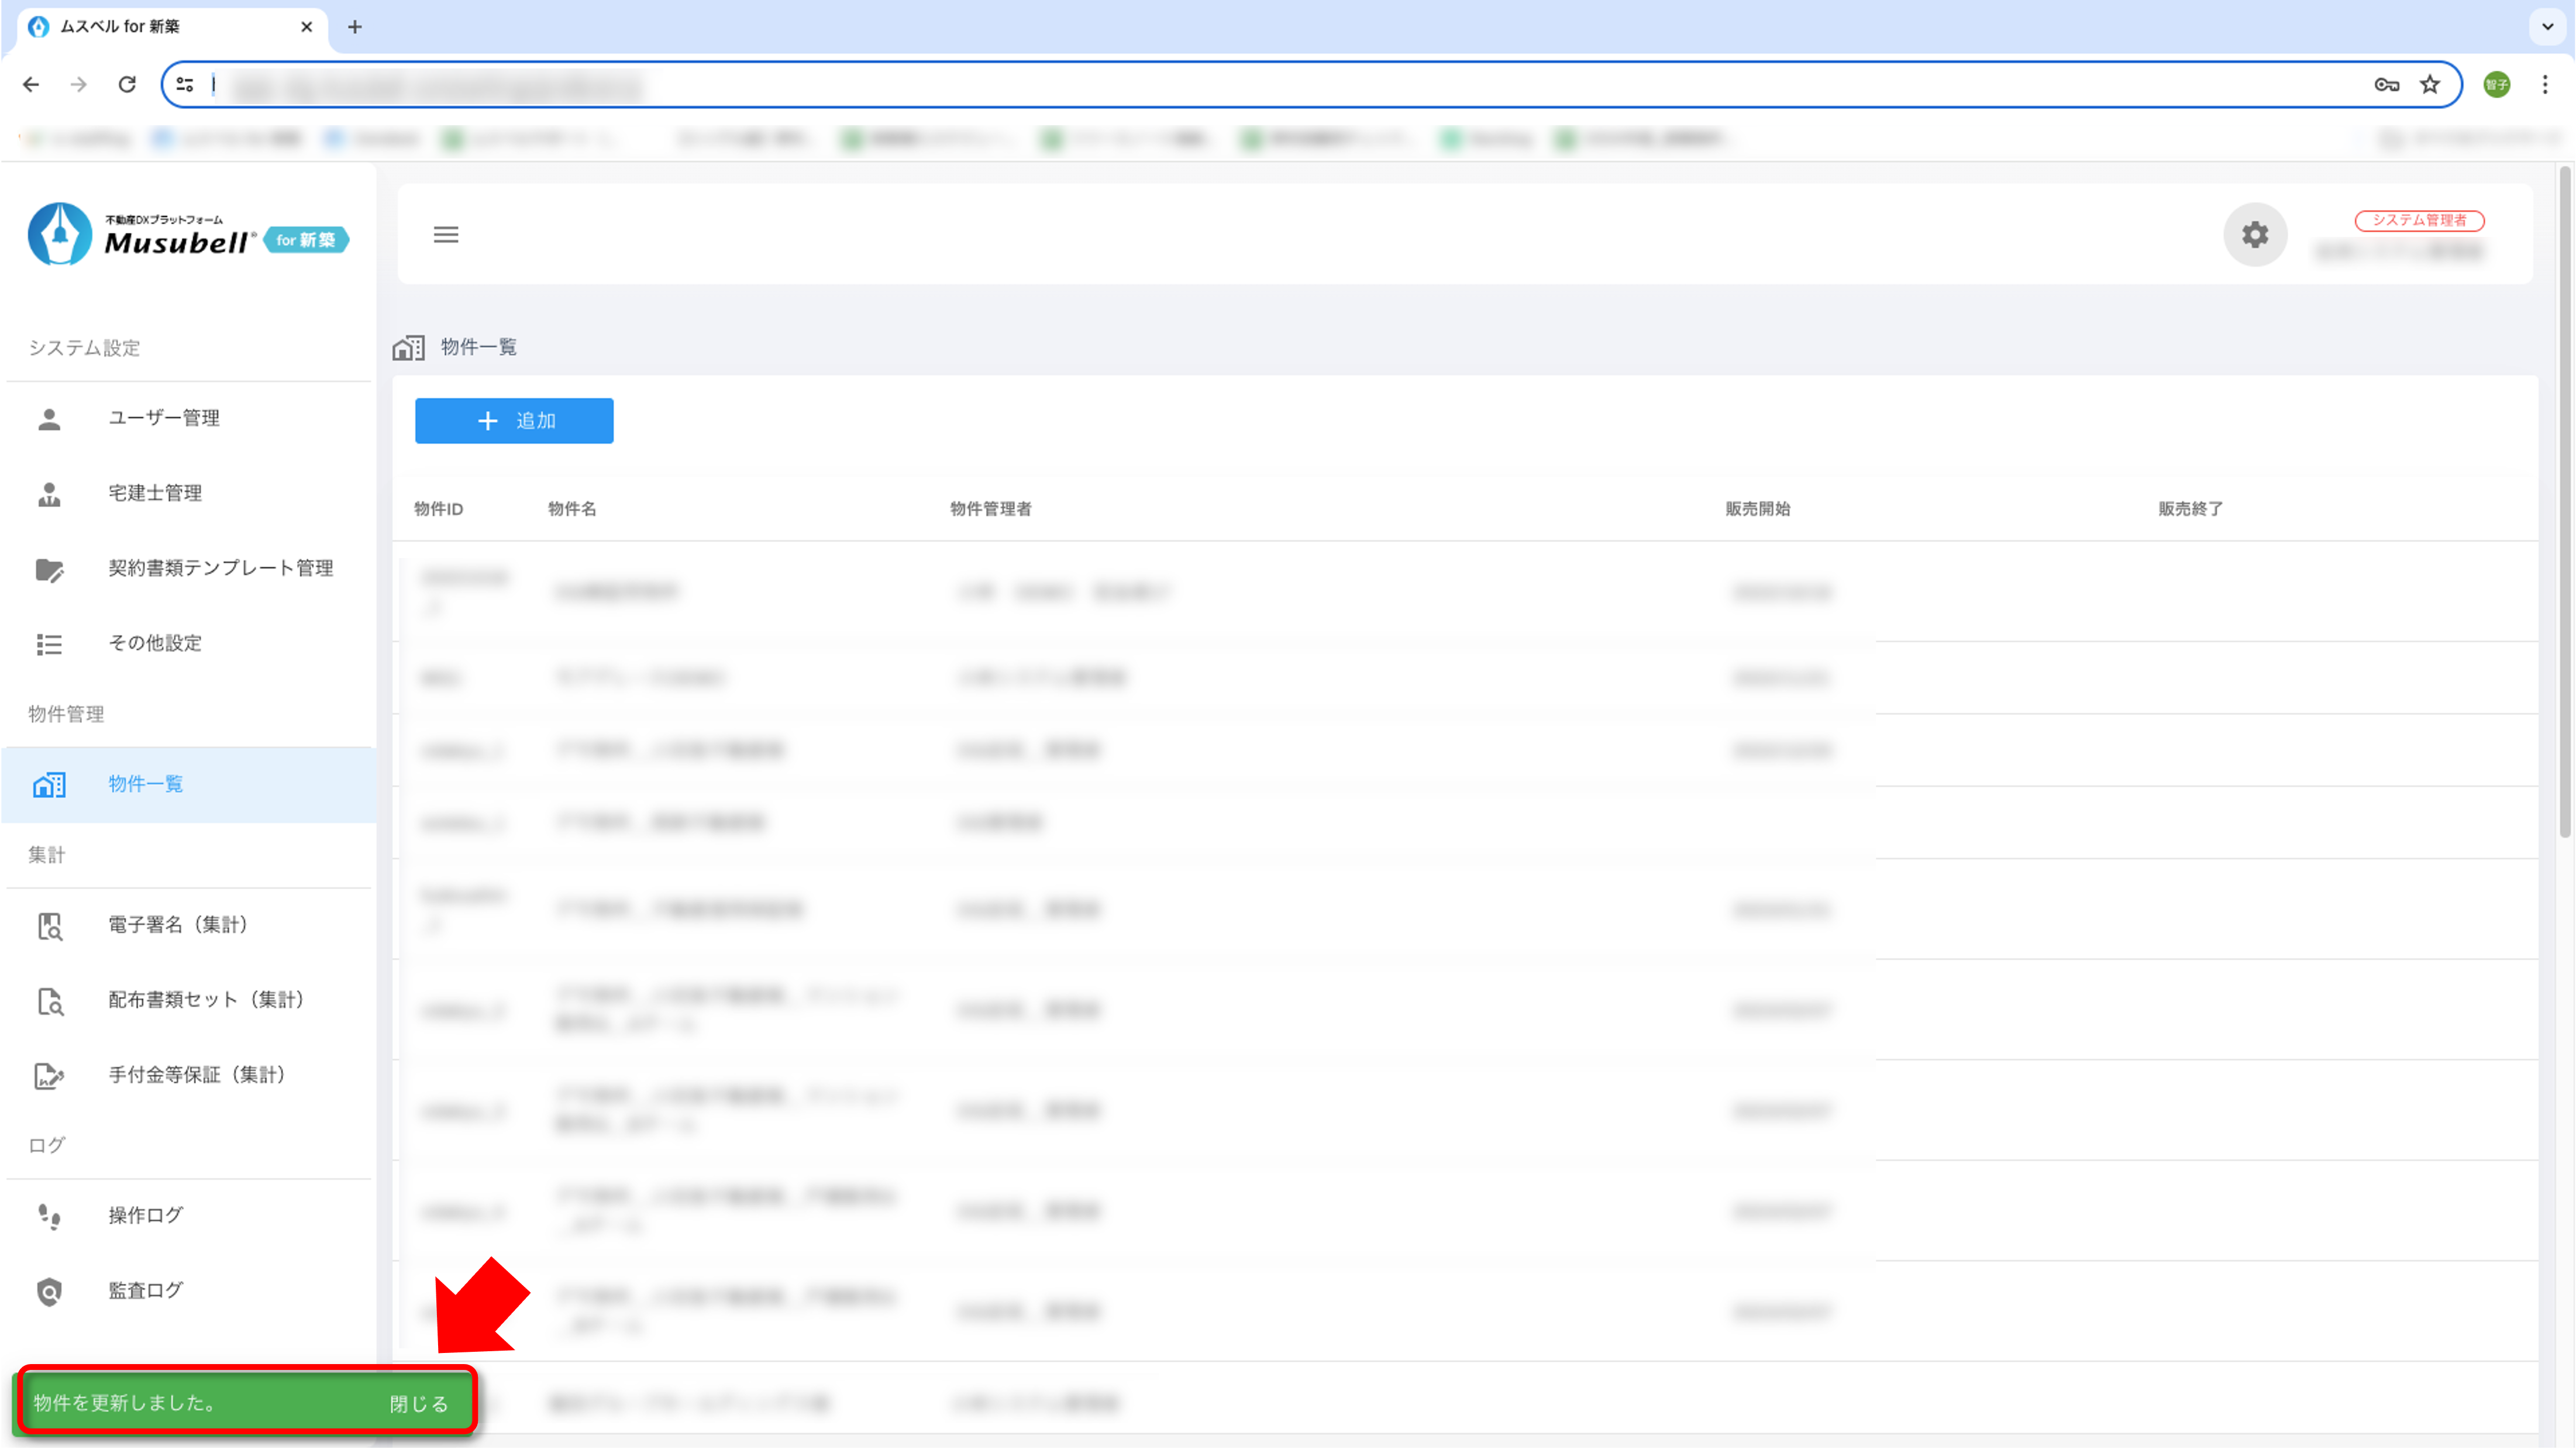
Task: Click the browser address bar
Action: point(1200,85)
